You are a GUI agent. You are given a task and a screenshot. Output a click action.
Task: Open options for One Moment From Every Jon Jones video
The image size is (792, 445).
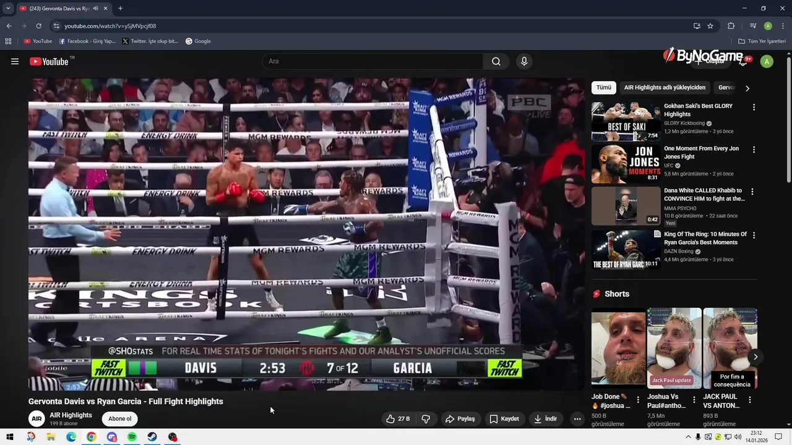pyautogui.click(x=754, y=150)
